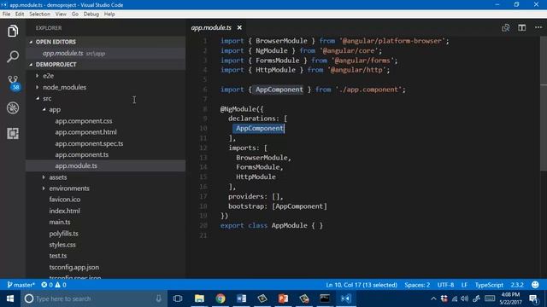This screenshot has width=547, height=307.
Task: Open the Debug view in activity bar
Action: click(x=13, y=108)
